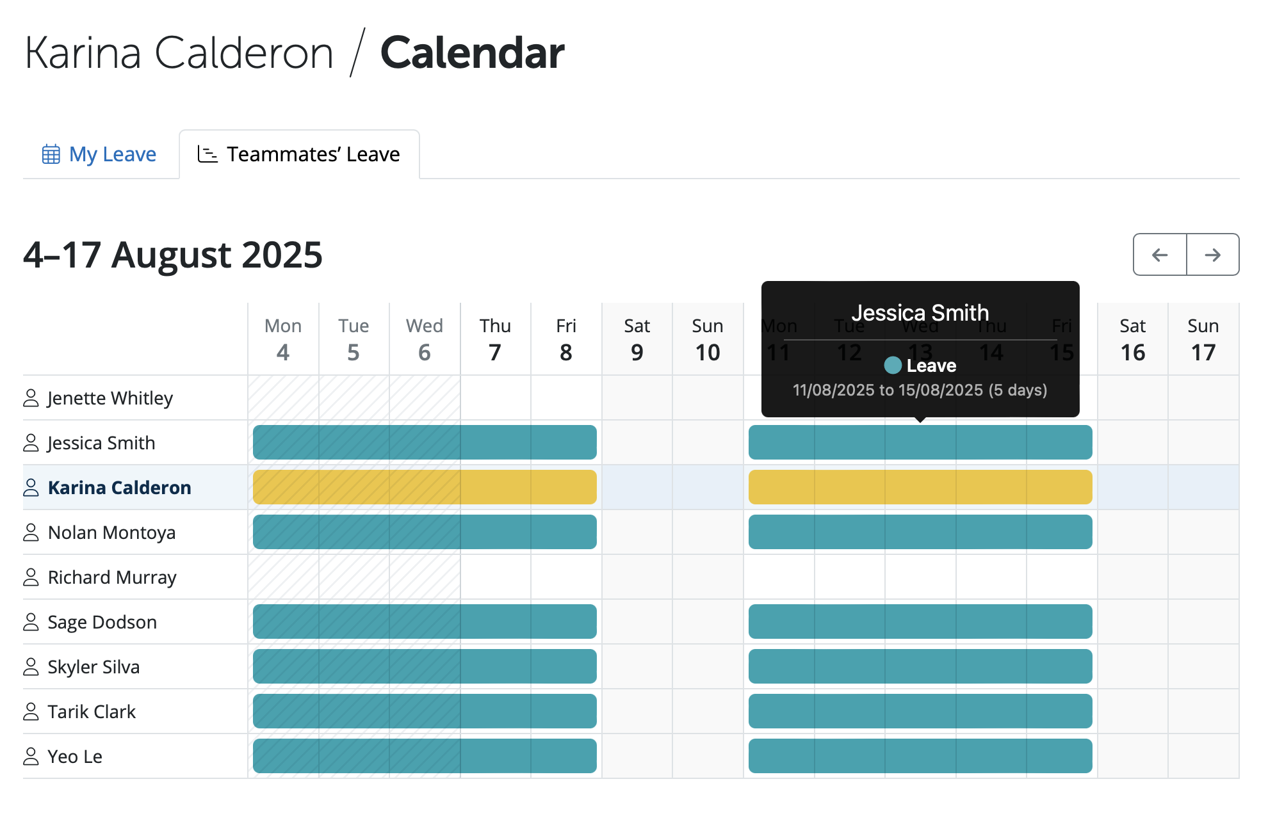Viewport: 1268px width, 818px height.
Task: Open Jessica Smith's teammate name
Action: pos(101,443)
